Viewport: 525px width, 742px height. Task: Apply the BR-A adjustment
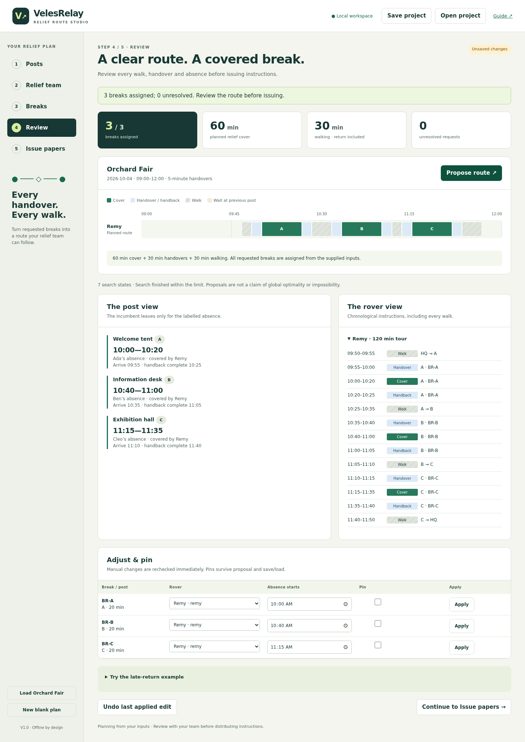point(462,604)
